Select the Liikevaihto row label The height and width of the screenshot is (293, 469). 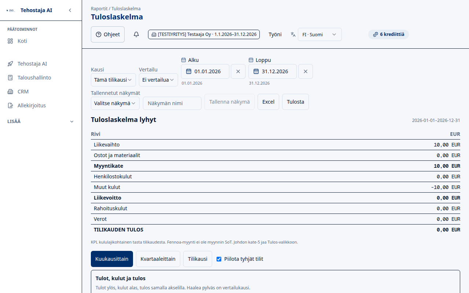[x=107, y=145]
